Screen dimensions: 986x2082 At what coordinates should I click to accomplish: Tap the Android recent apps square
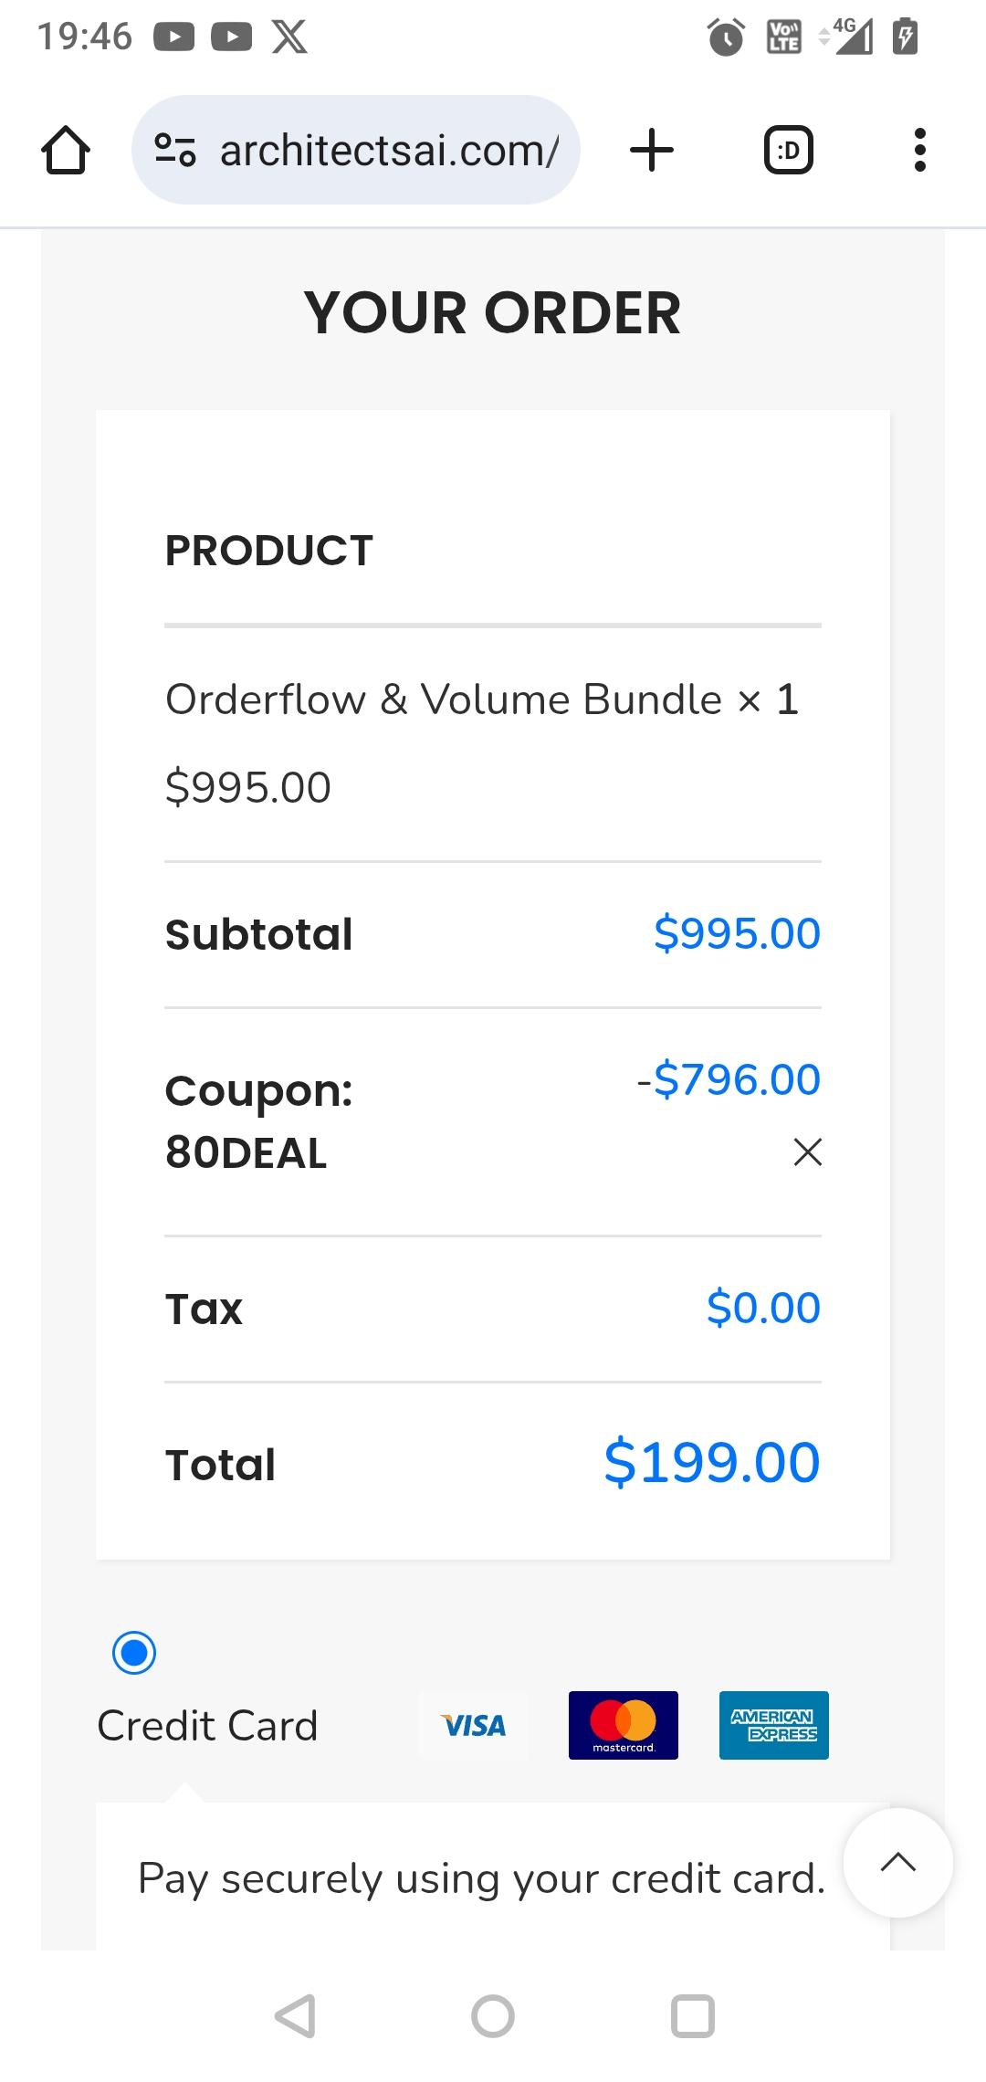pyautogui.click(x=692, y=2015)
